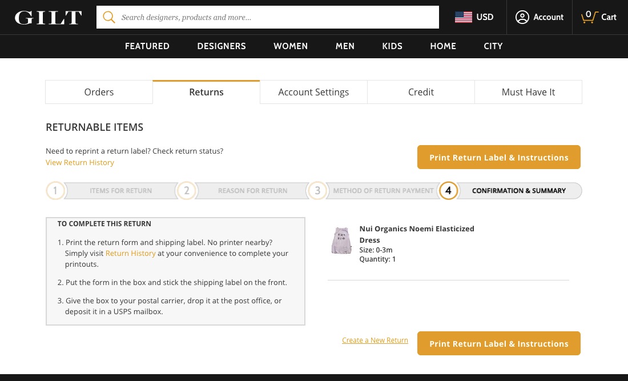Click the search magnifier icon
The width and height of the screenshot is (628, 381).
point(108,17)
